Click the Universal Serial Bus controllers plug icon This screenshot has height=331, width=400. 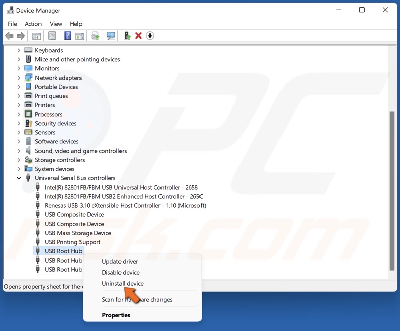28,178
